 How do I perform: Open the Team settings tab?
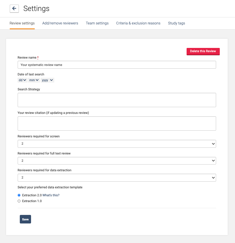pyautogui.click(x=97, y=23)
